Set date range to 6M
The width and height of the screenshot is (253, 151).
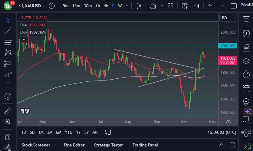coord(59,132)
